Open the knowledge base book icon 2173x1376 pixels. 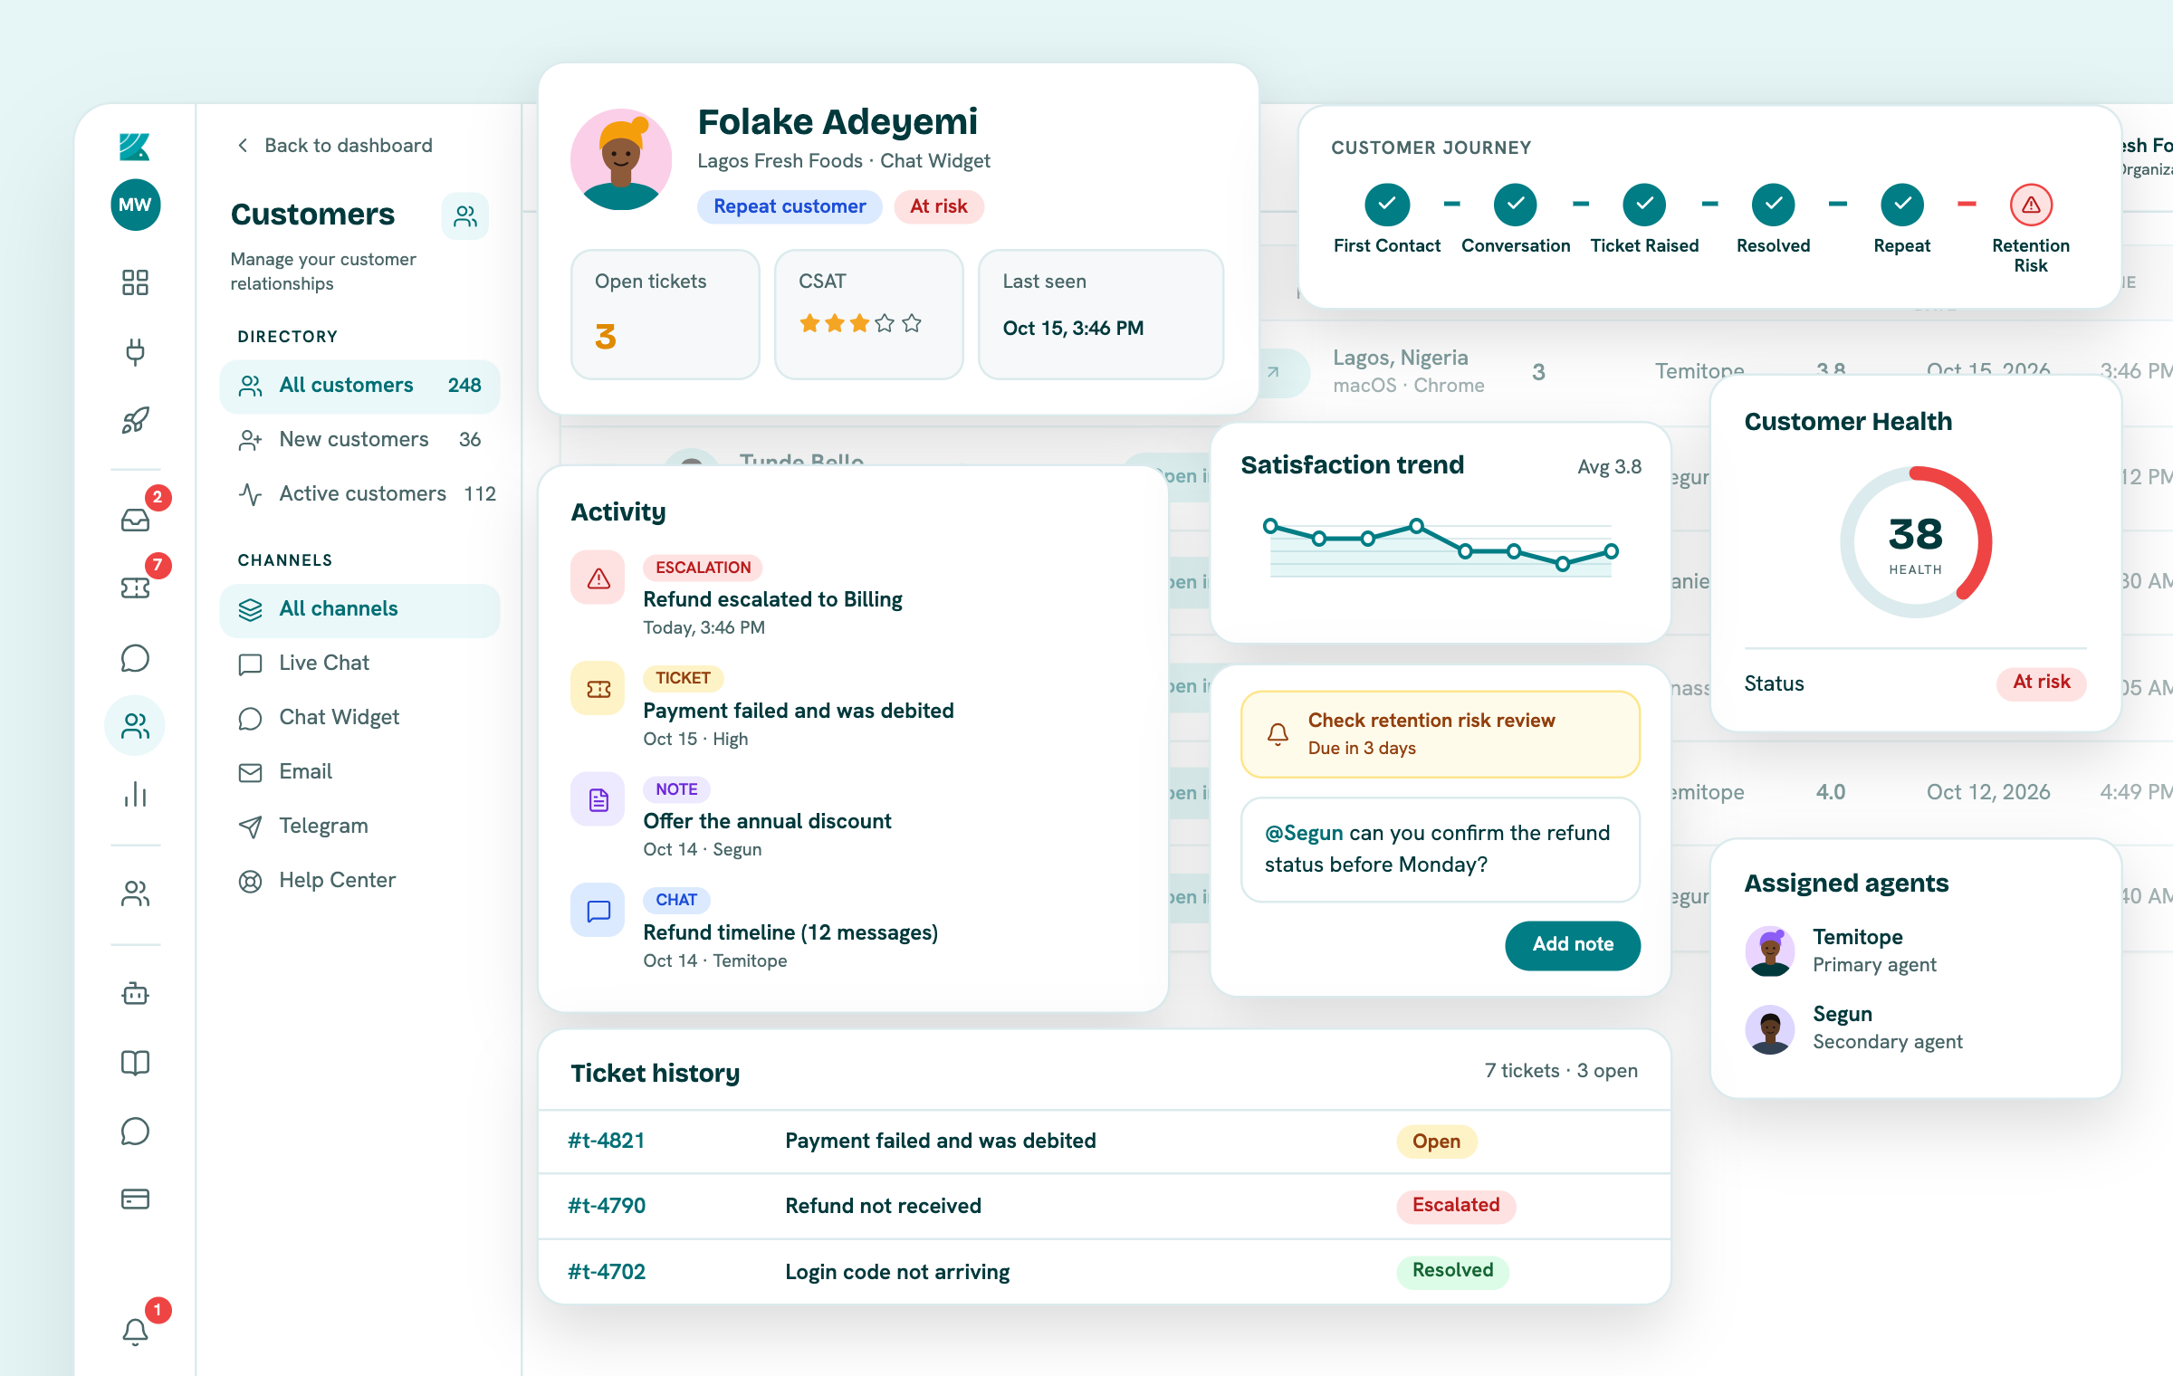coord(135,1063)
